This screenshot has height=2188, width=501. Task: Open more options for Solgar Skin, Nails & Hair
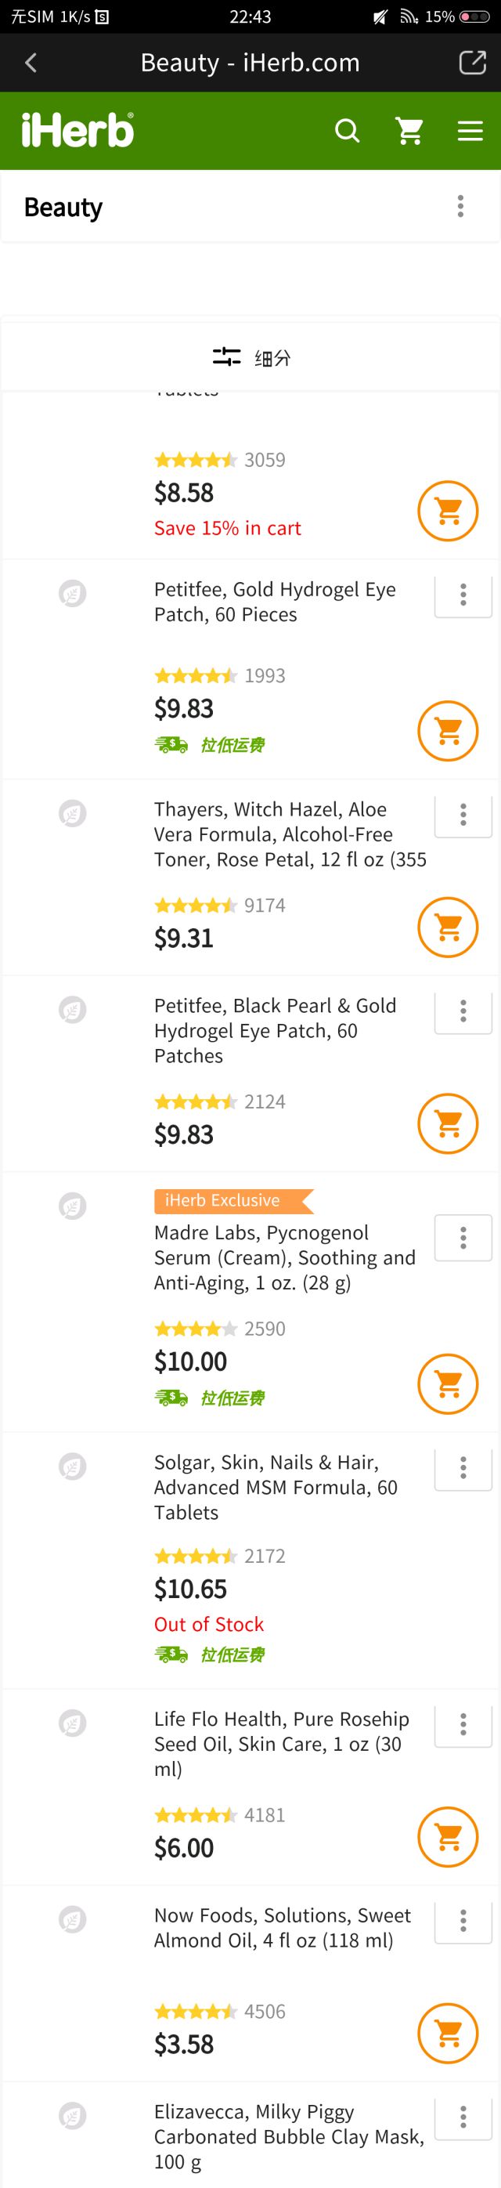coord(463,1468)
